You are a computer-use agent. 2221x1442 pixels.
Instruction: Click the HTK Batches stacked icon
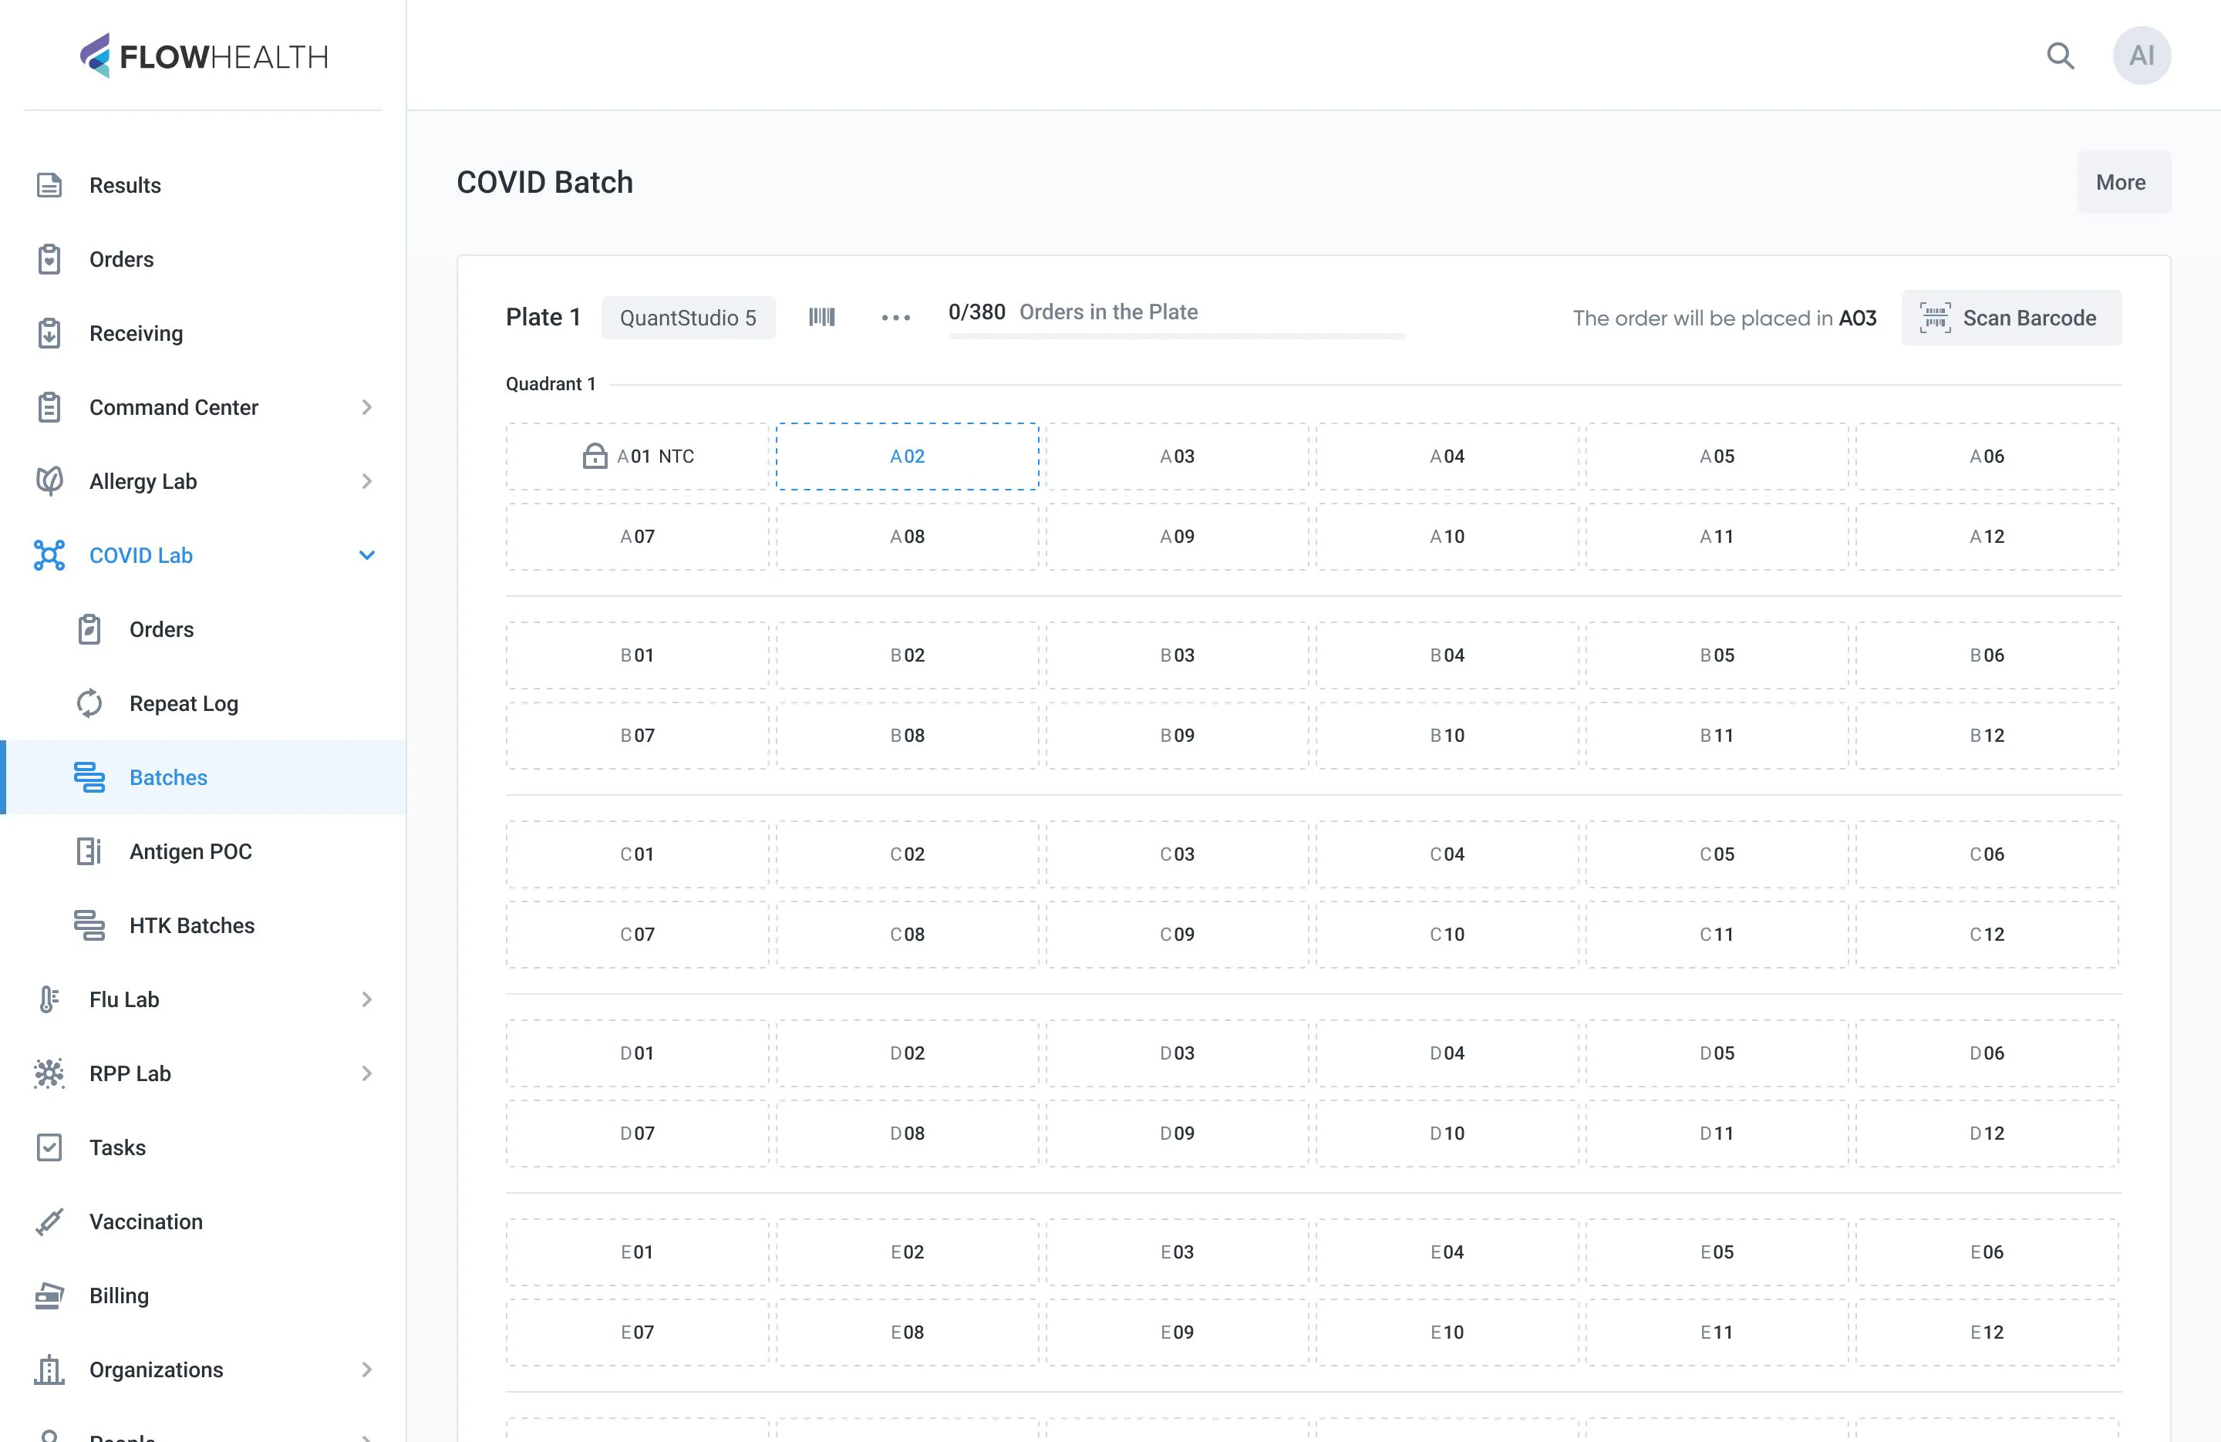[89, 925]
